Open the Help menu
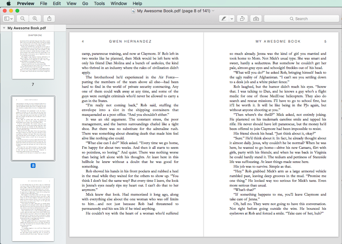This screenshot has width=342, height=244. point(137,3)
